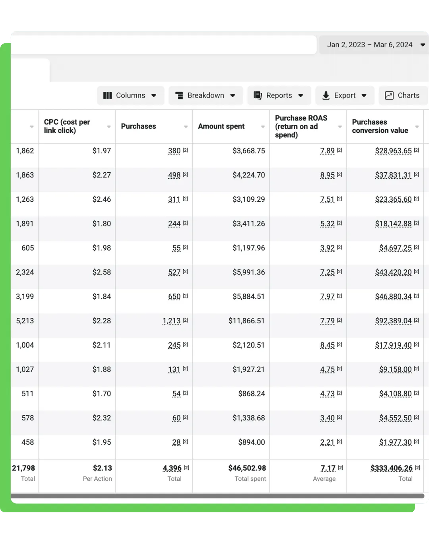Image resolution: width=429 pixels, height=537 pixels.
Task: Expand the leftmost column options arrow
Action: click(x=32, y=127)
